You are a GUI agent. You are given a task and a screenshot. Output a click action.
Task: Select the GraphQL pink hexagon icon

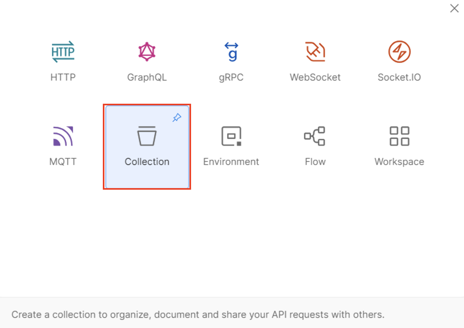pyautogui.click(x=147, y=52)
